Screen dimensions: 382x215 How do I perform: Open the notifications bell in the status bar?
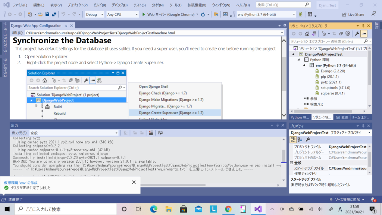(373, 200)
